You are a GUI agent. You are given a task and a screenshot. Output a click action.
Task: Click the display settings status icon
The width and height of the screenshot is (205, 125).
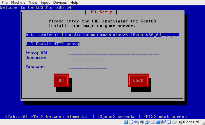tap(158, 122)
